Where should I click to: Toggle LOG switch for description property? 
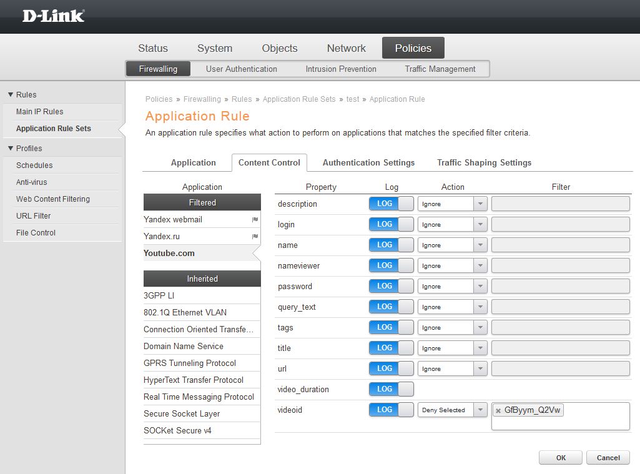tap(391, 204)
